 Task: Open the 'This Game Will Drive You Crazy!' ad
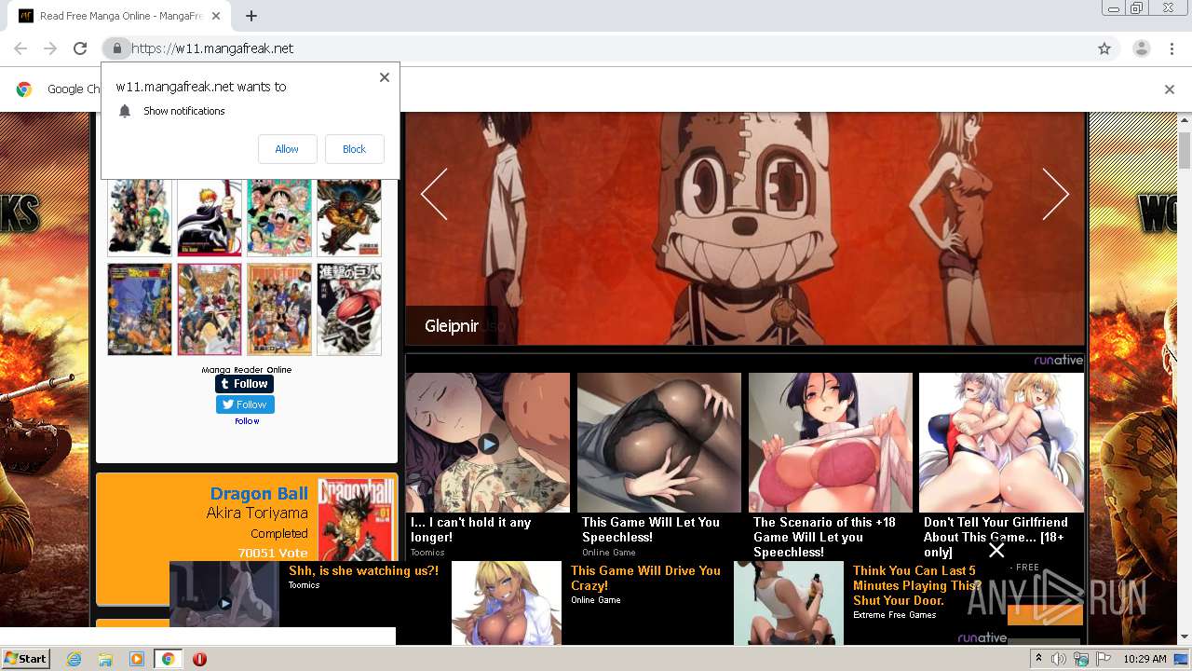coord(645,578)
